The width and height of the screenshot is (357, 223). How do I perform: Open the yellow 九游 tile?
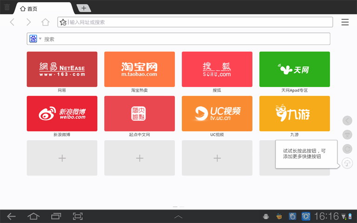click(295, 113)
